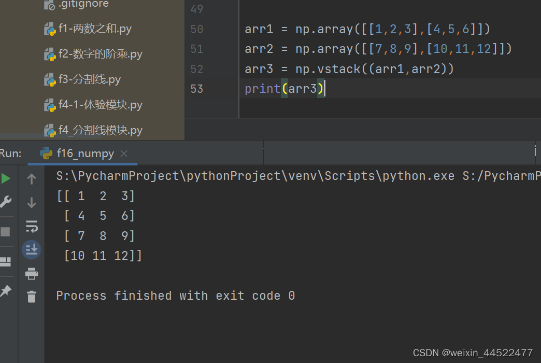541x363 pixels.
Task: Click the file icon of f3-分割线.py
Action: point(50,80)
